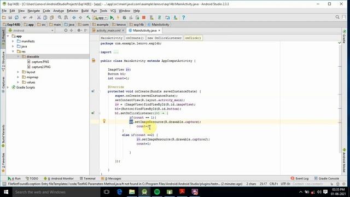Click the Debug app bug icon
This screenshot has width=350, height=197.
point(125,18)
